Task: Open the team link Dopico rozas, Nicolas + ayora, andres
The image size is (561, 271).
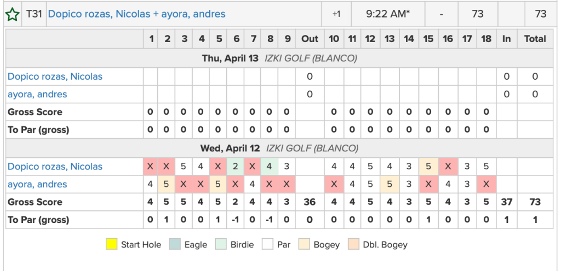Action: coord(136,14)
